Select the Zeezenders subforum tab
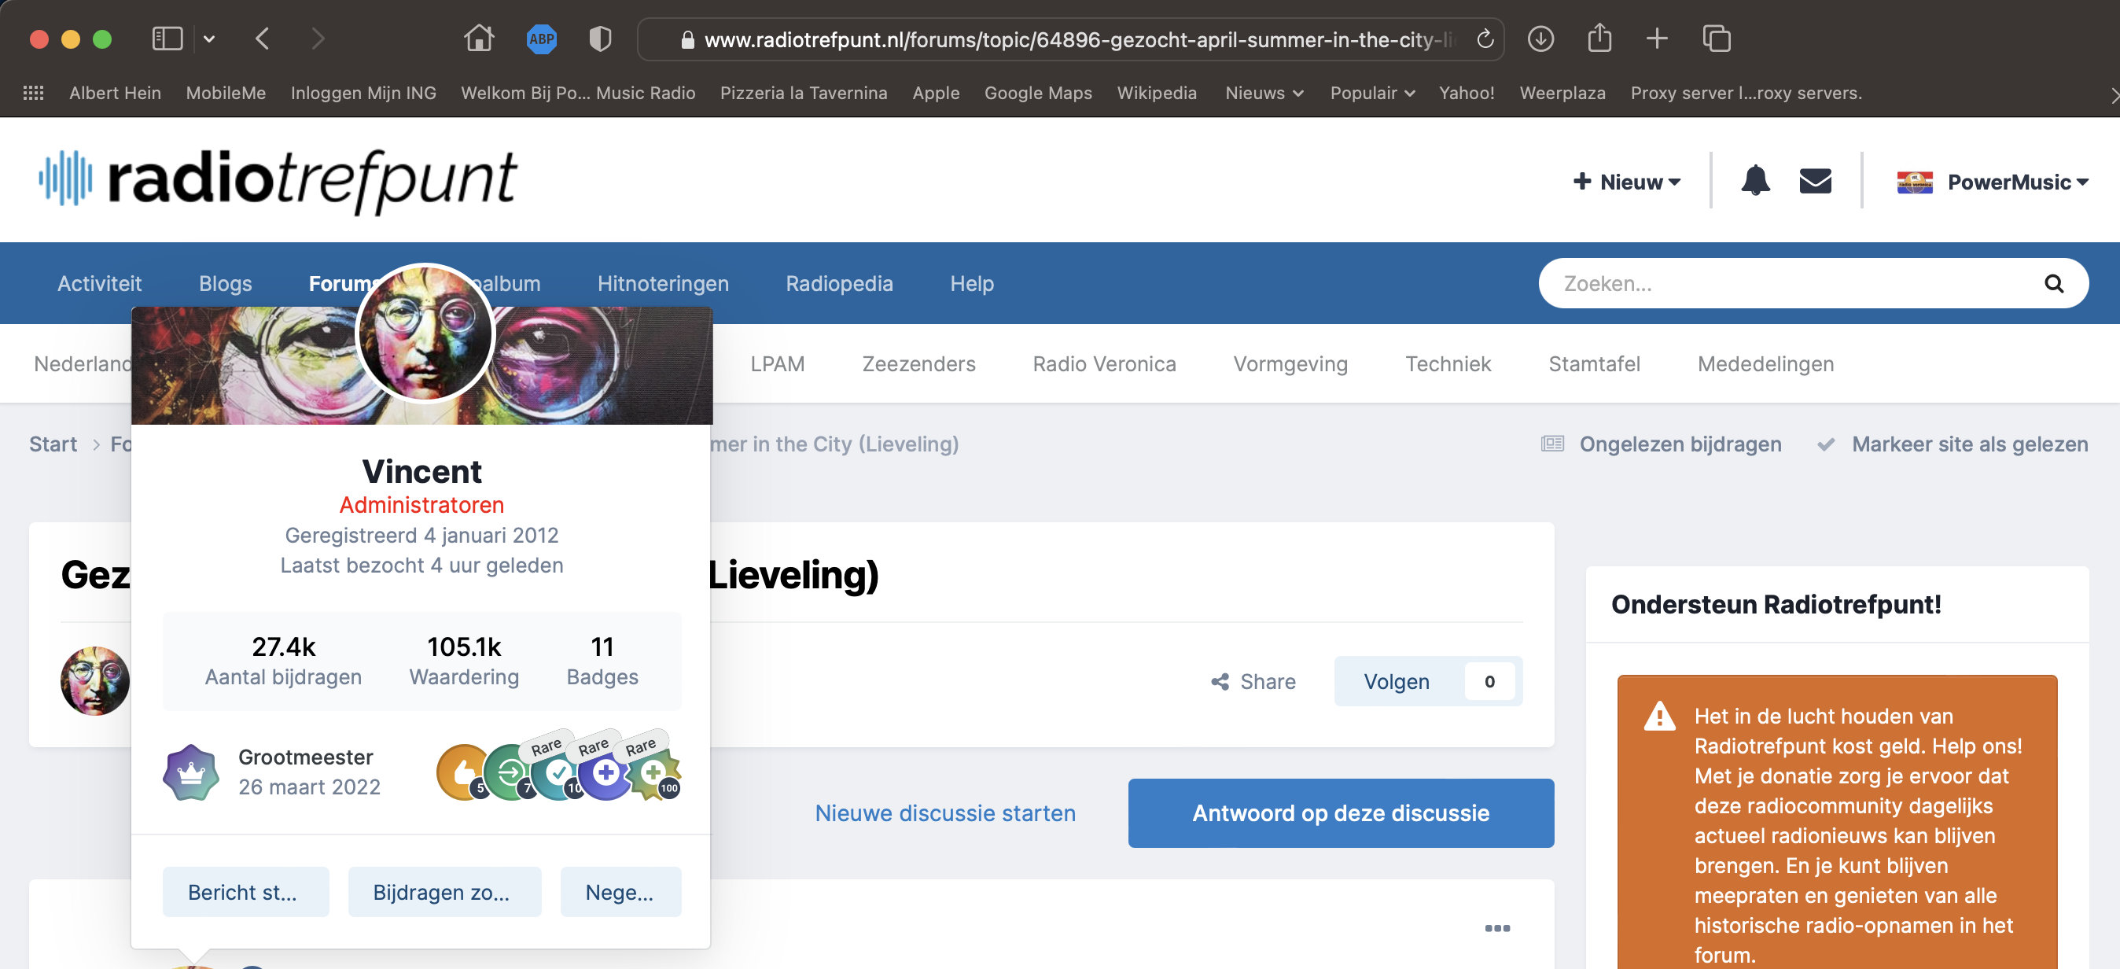The image size is (2120, 969). (x=918, y=364)
